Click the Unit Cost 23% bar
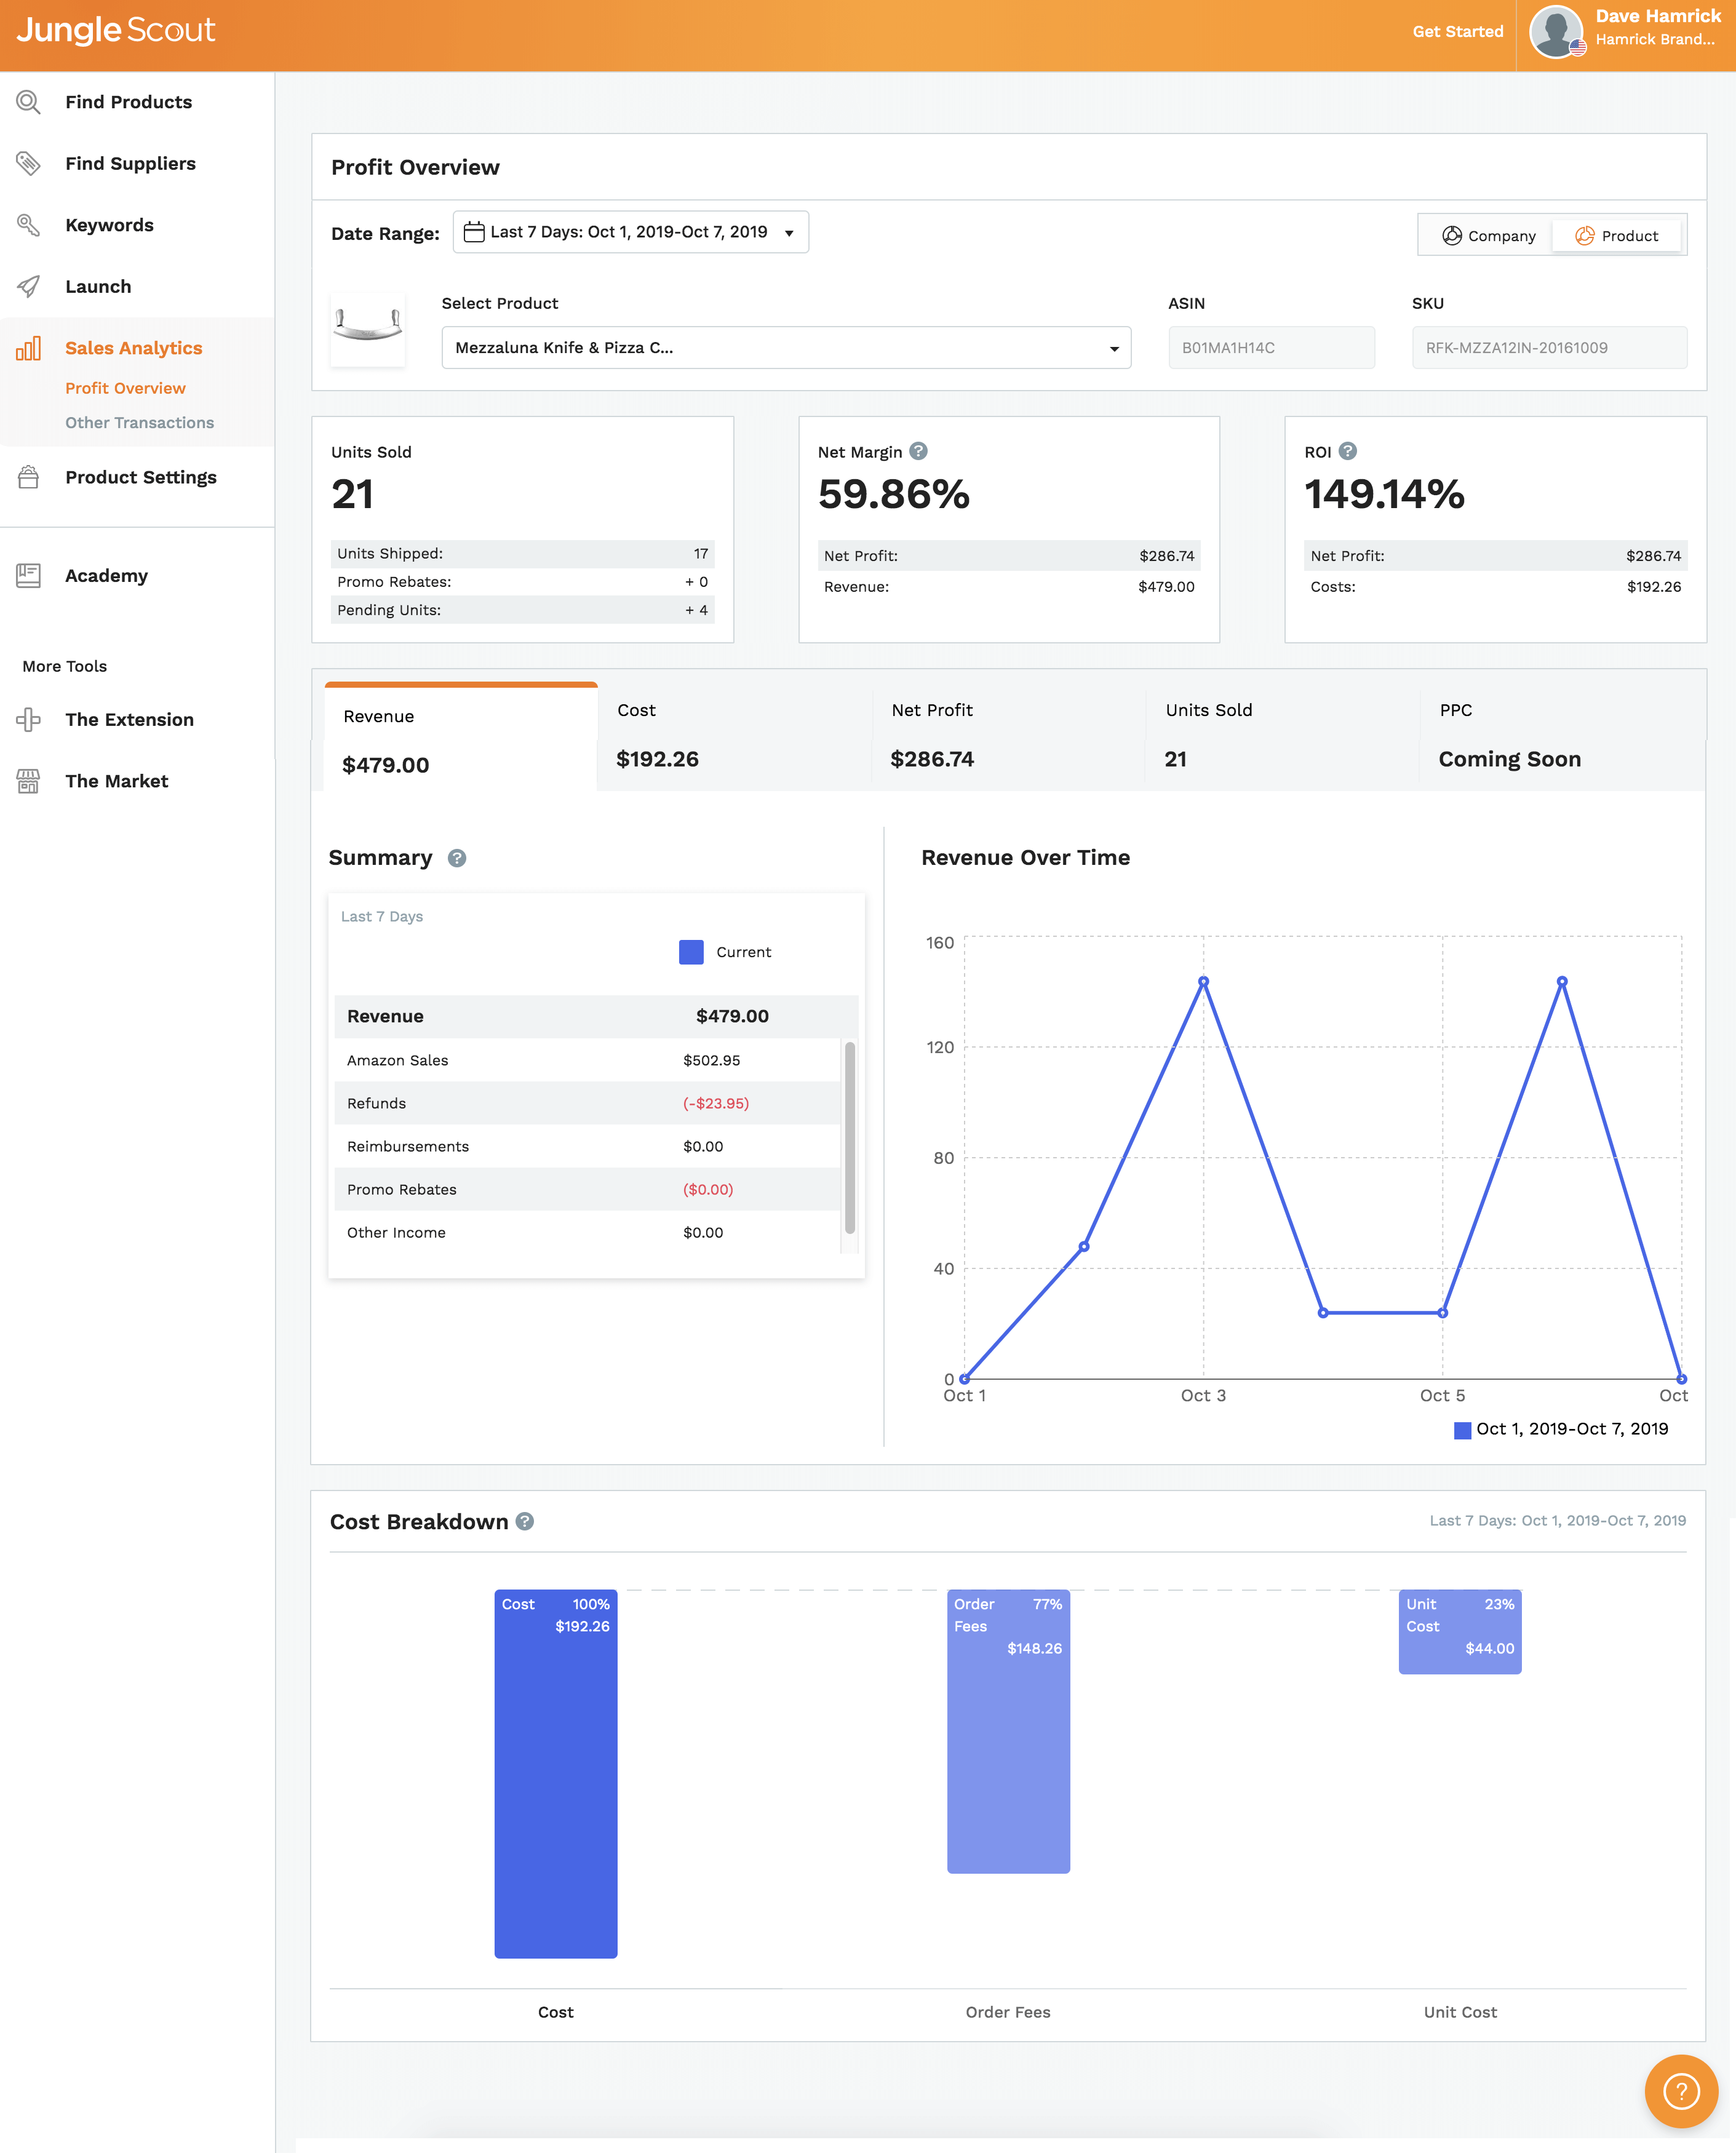This screenshot has width=1736, height=2153. click(1460, 1631)
